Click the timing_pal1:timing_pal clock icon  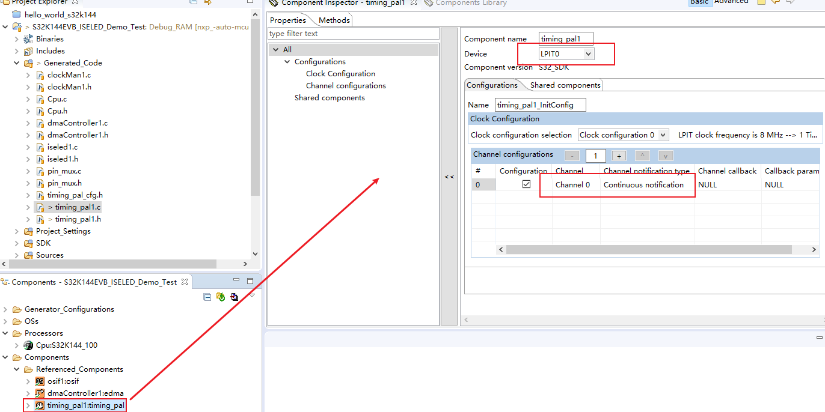(x=40, y=405)
